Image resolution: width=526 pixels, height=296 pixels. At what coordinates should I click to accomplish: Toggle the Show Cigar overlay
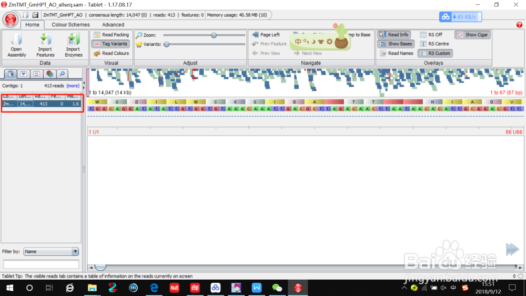pyautogui.click(x=473, y=35)
